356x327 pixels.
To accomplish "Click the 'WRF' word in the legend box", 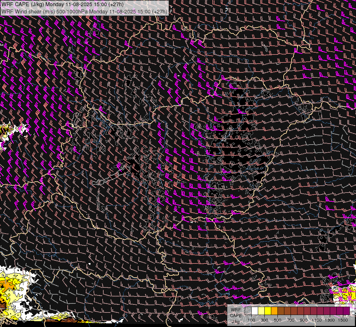I will (236, 310).
